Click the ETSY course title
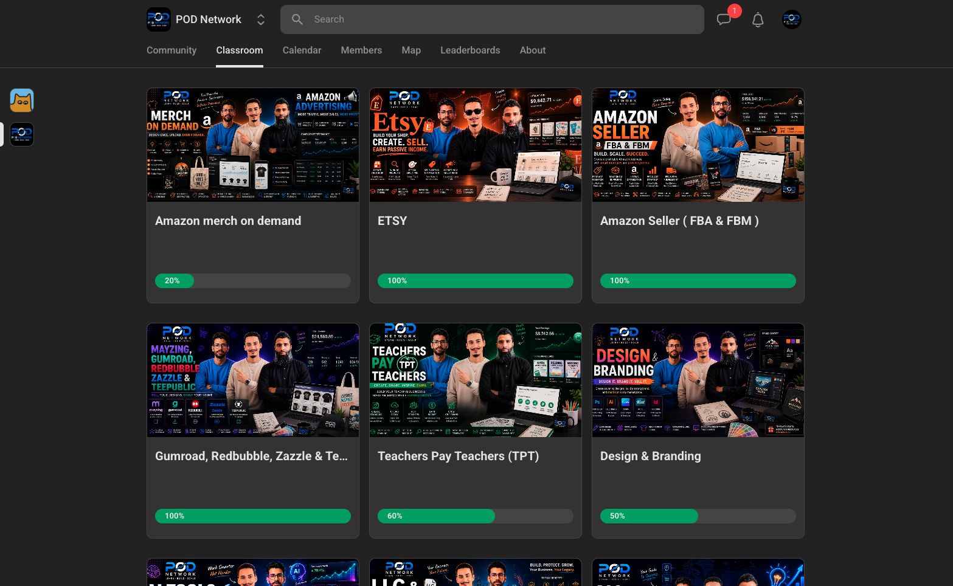 pos(392,221)
